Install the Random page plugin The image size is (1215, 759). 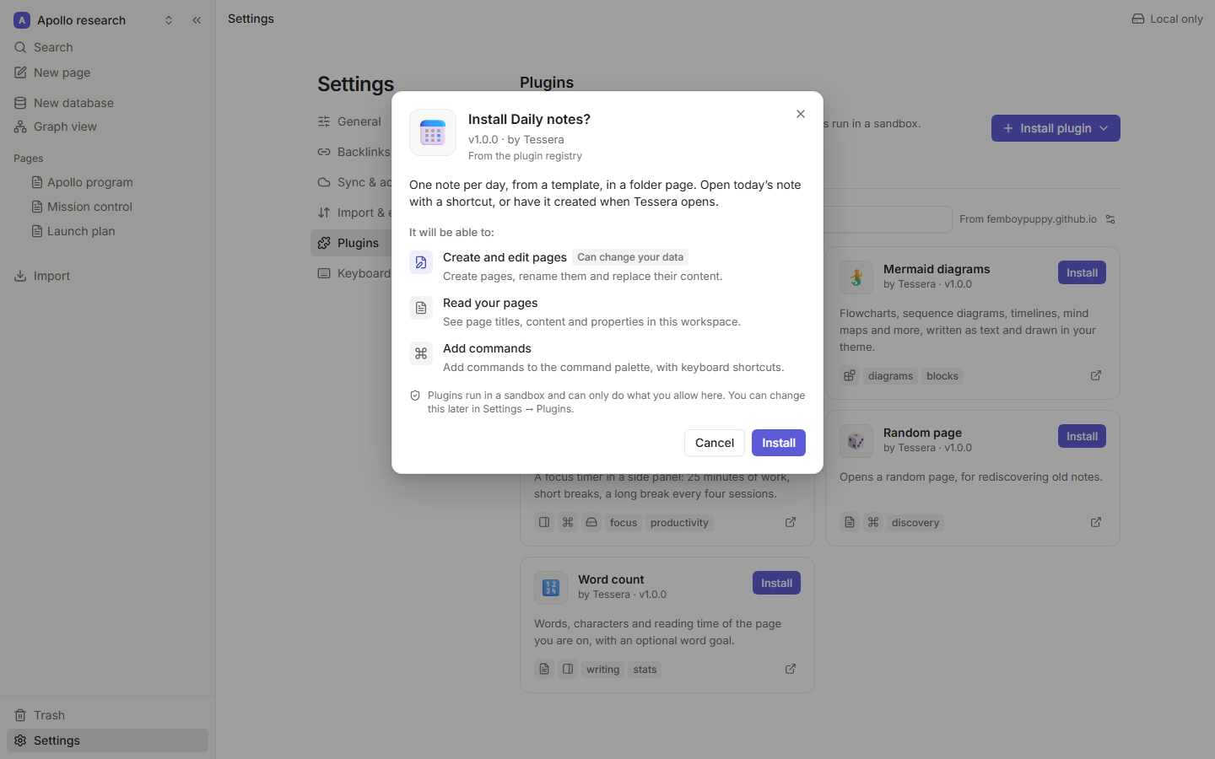pyautogui.click(x=1082, y=436)
